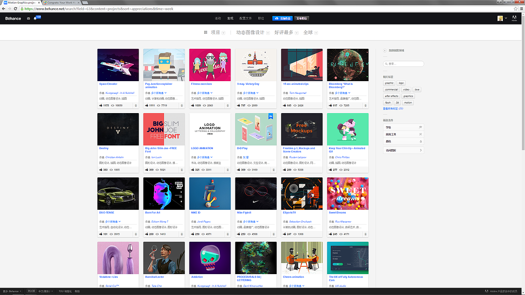Click the school filter icon beside 学校
The height and width of the screenshot is (295, 525).
[420, 127]
